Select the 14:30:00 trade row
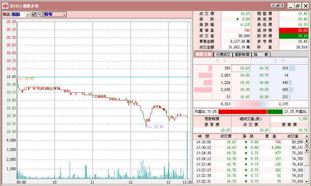 [249, 142]
